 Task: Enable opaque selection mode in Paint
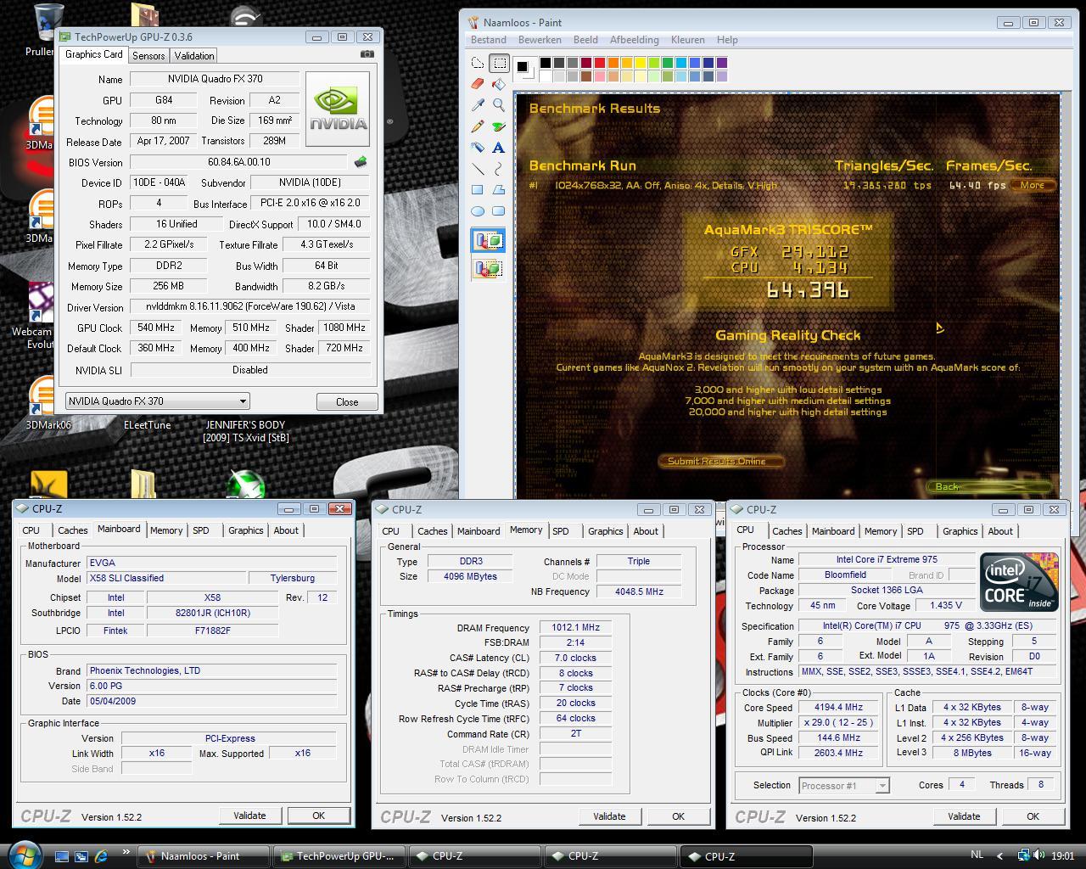click(x=489, y=241)
